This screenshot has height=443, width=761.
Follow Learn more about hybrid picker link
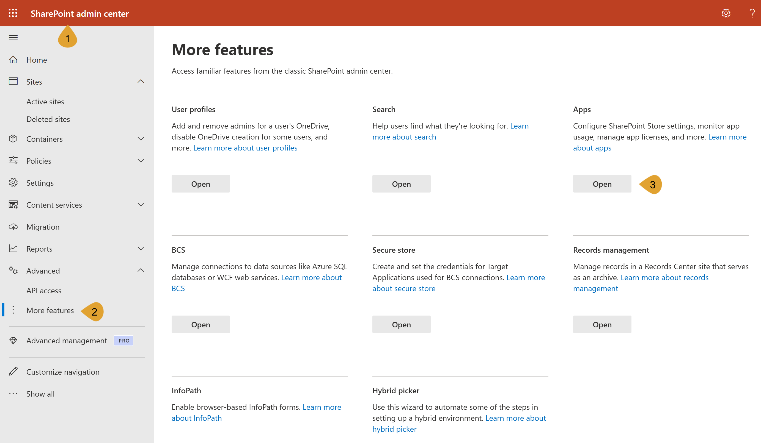(x=515, y=418)
